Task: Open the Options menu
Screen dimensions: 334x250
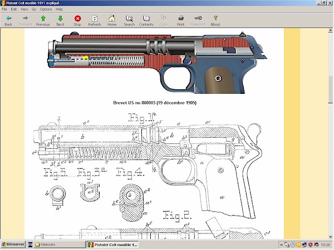Action: (x=46, y=9)
